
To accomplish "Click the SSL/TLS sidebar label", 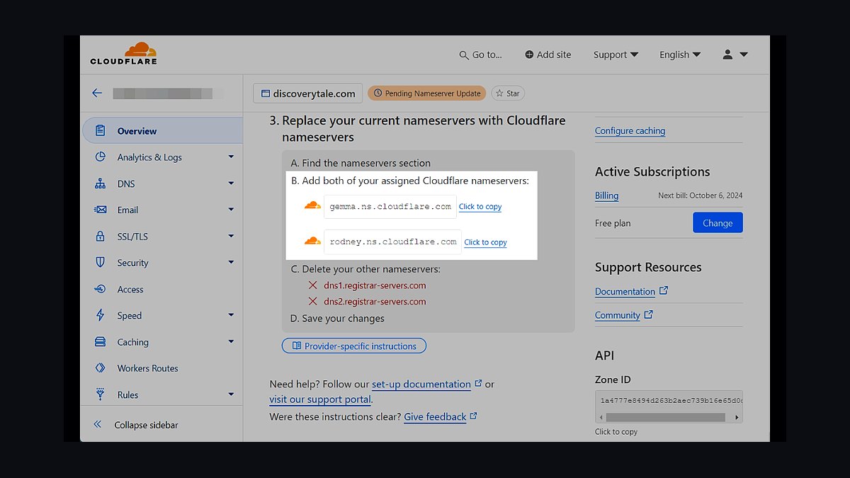I will tap(132, 237).
